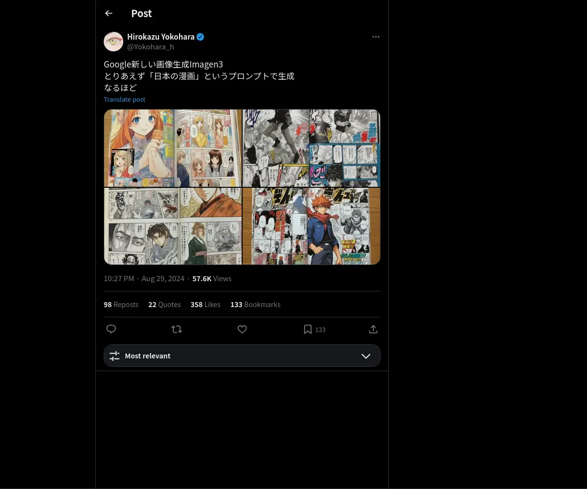Screen dimensions: 587x489
Task: Click the sort filter sliders icon
Action: [114, 356]
